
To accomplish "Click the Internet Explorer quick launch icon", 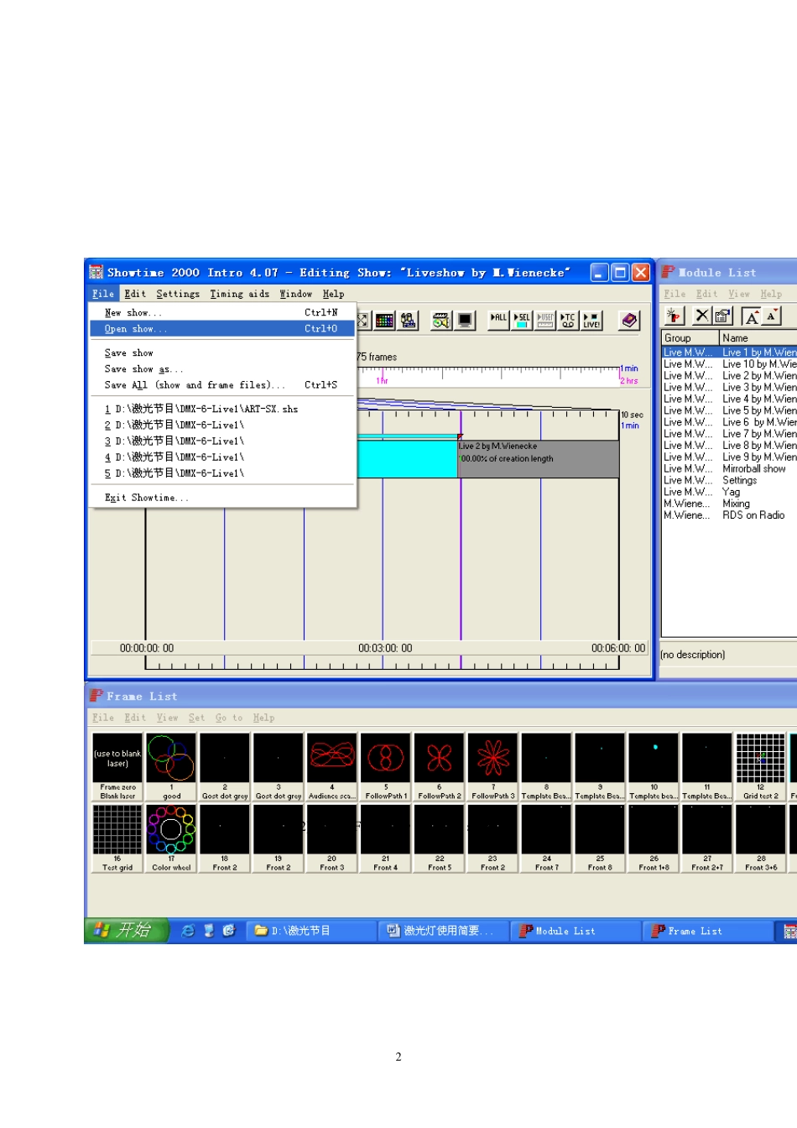I will (189, 931).
